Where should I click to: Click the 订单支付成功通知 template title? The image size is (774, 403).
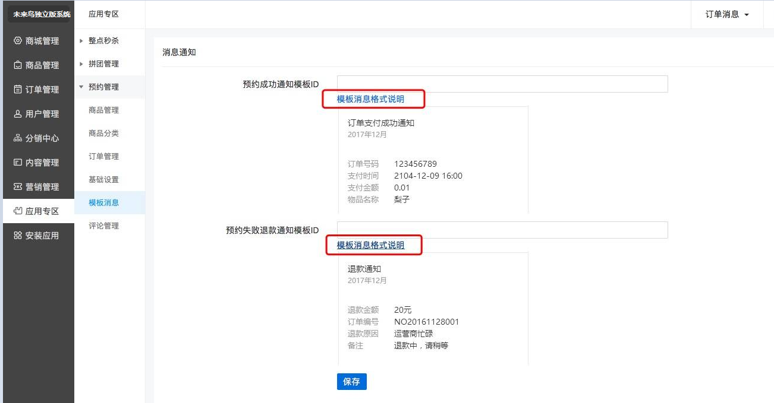[380, 123]
